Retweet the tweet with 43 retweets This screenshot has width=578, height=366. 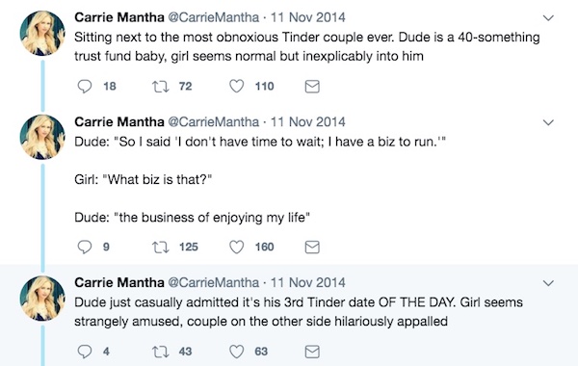[x=161, y=352]
